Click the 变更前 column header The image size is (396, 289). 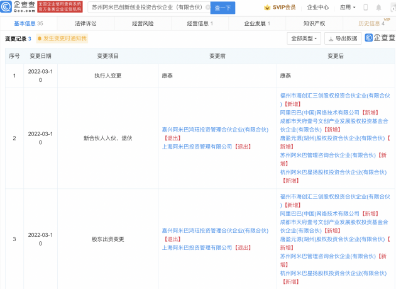coord(217,56)
